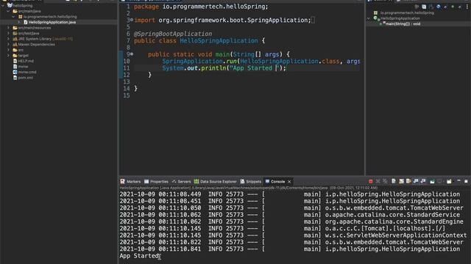Expand the src/main/resources folder
Image resolution: width=471 pixels, height=264 pixels.
[8, 28]
